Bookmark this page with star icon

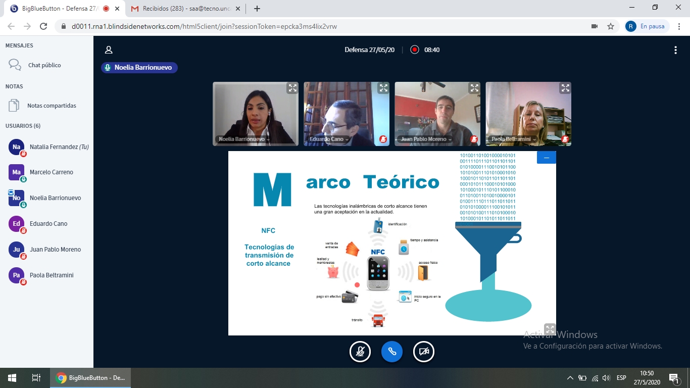[611, 26]
